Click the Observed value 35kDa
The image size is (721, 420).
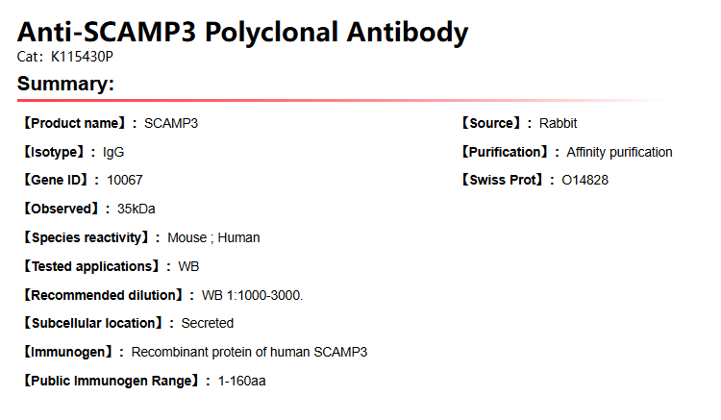137,209
